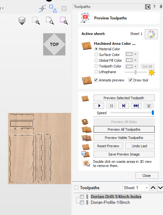The image size is (163, 215).
Task: Click the dotted grid snapping icon
Action: click(64, 9)
